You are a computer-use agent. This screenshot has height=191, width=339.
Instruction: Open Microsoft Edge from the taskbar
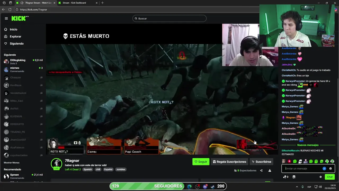point(189,187)
